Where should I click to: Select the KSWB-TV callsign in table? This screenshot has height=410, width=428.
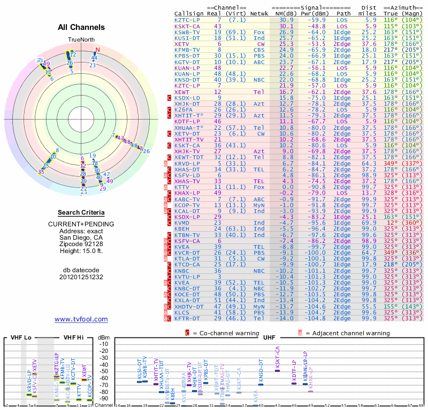pyautogui.click(x=188, y=31)
